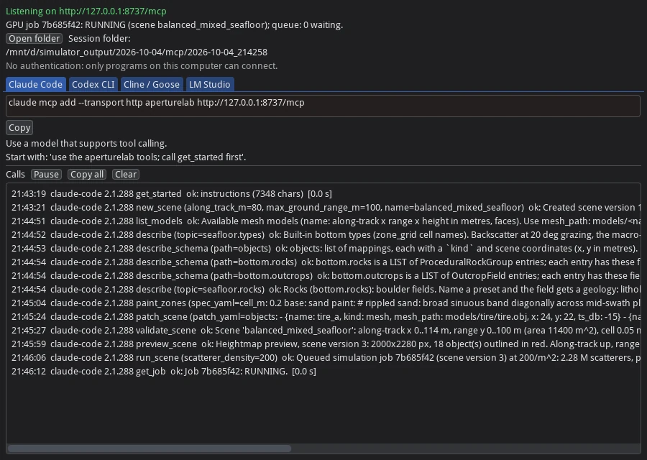
Task: Click the GPU job 7b685f42 RUNNING status
Action: [174, 24]
